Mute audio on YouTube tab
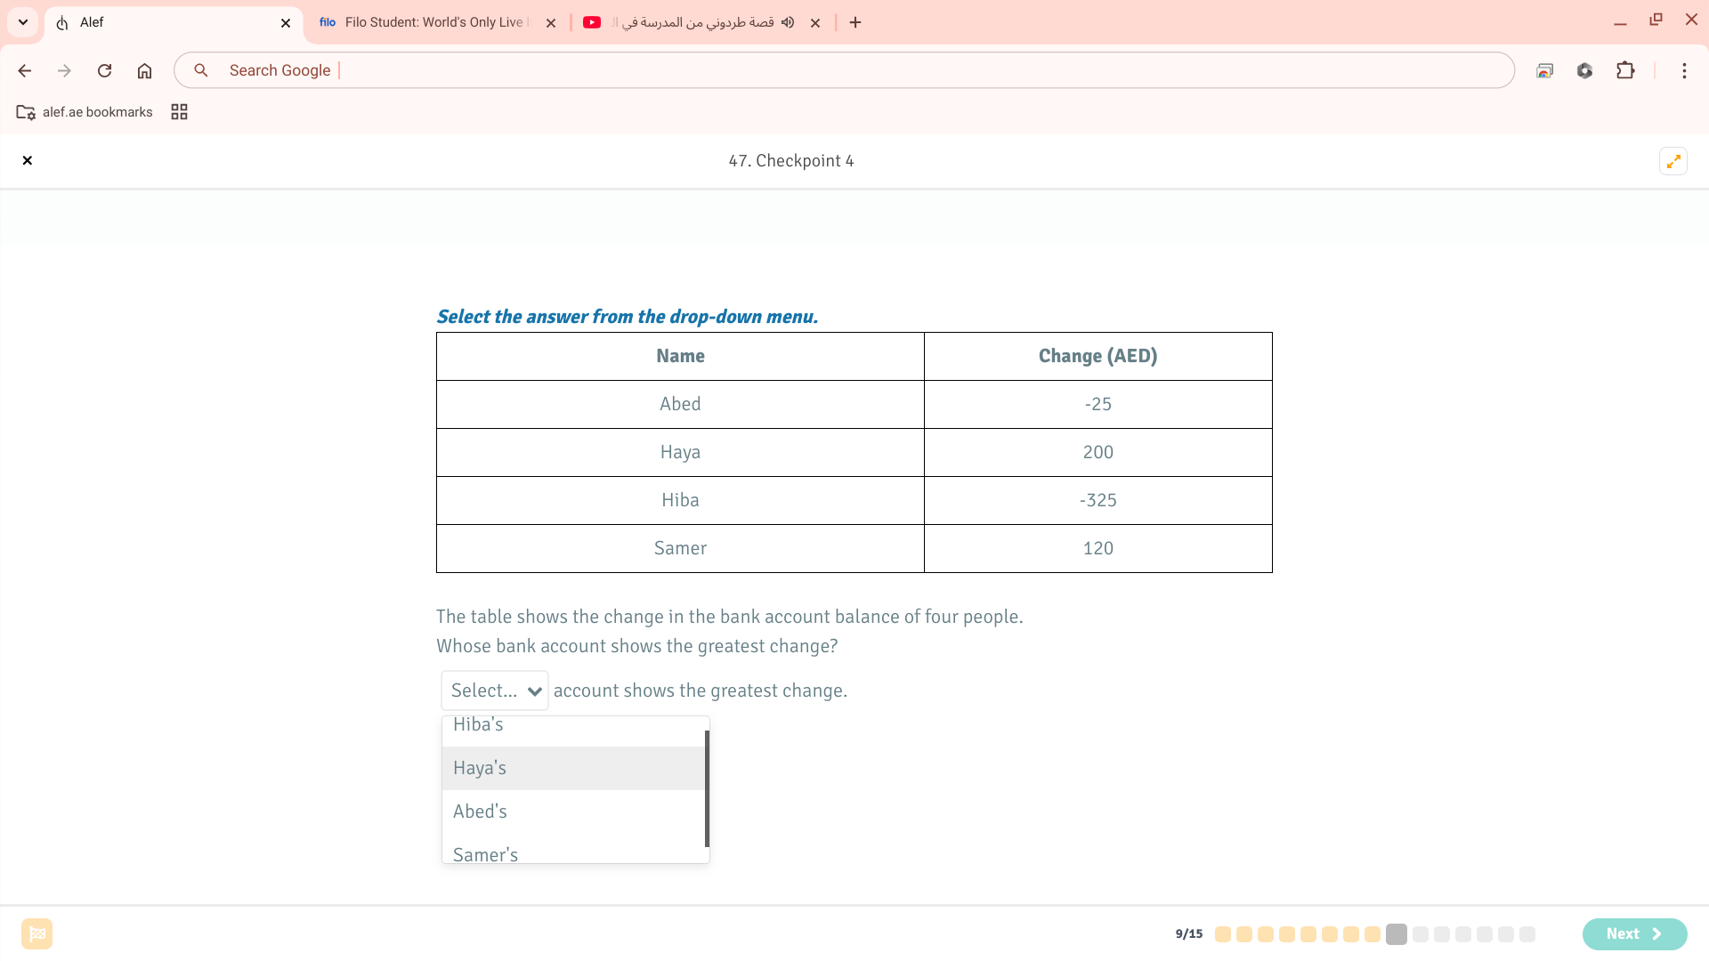1709x961 pixels. [x=788, y=22]
